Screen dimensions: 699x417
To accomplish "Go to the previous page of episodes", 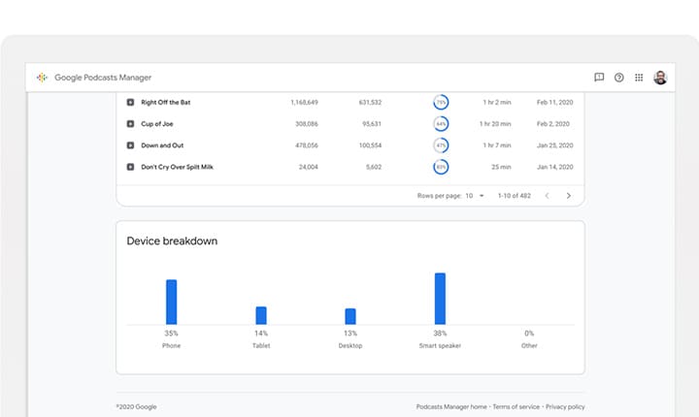I will point(547,196).
